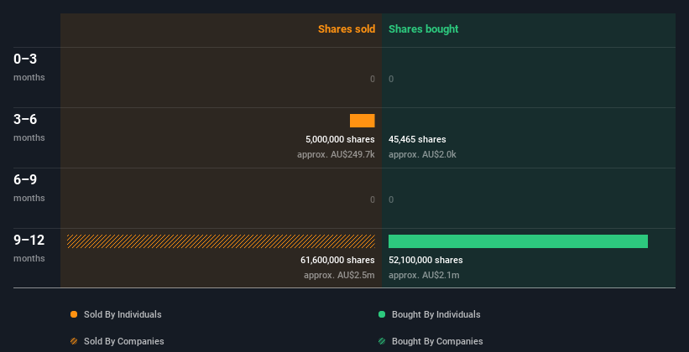Screen dimensions: 689x352
Task: Click the green bar in 9–12 months row
Action: tap(518, 241)
